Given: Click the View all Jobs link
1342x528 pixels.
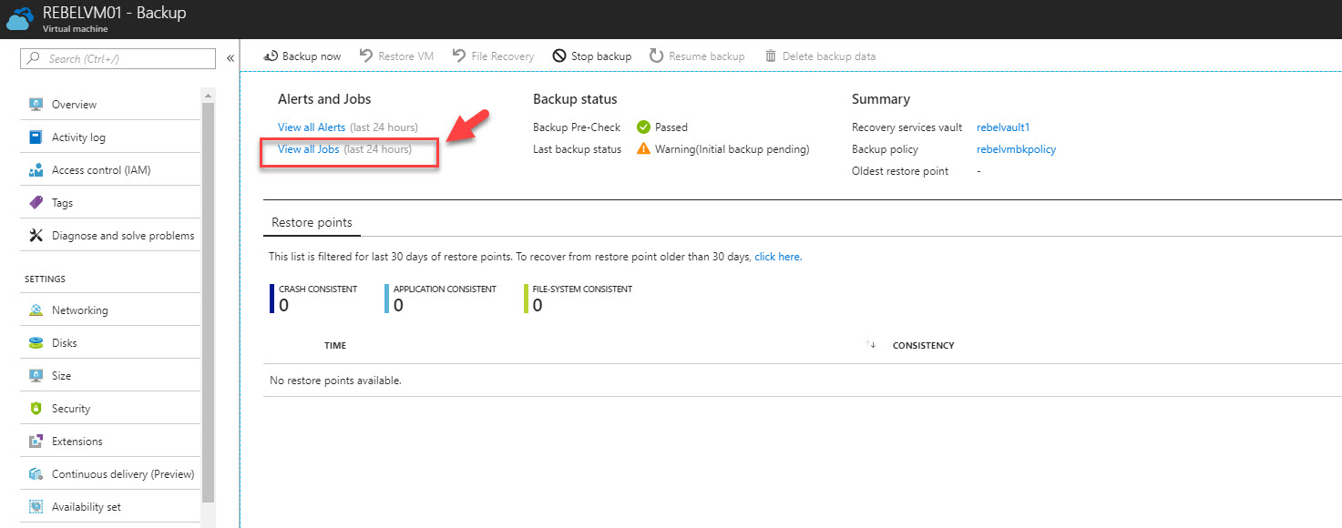Looking at the screenshot, I should (x=308, y=149).
